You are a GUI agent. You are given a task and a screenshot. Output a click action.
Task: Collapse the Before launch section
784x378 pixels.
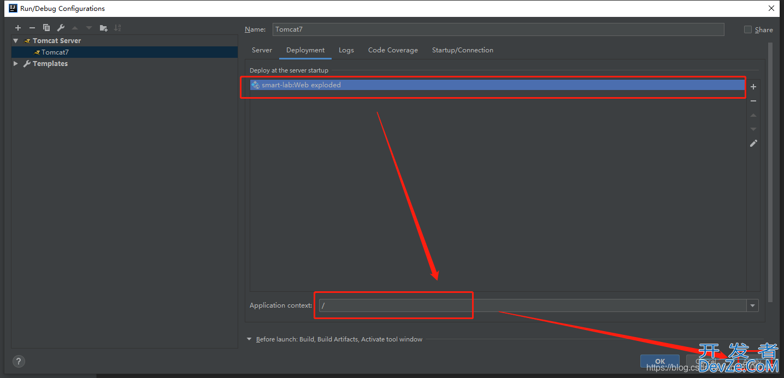pyautogui.click(x=250, y=339)
